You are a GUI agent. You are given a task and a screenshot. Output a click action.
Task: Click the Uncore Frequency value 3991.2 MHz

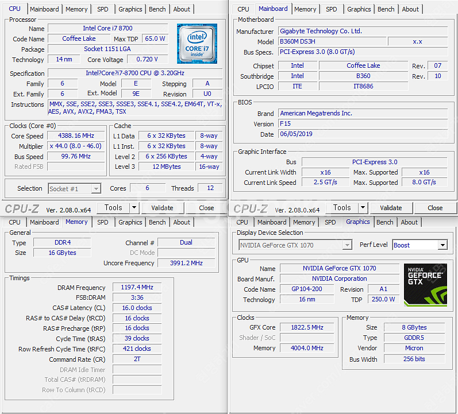coord(186,263)
